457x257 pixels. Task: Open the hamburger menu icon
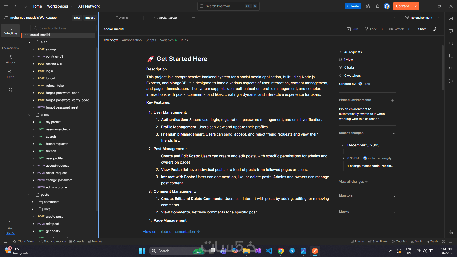coord(6,6)
